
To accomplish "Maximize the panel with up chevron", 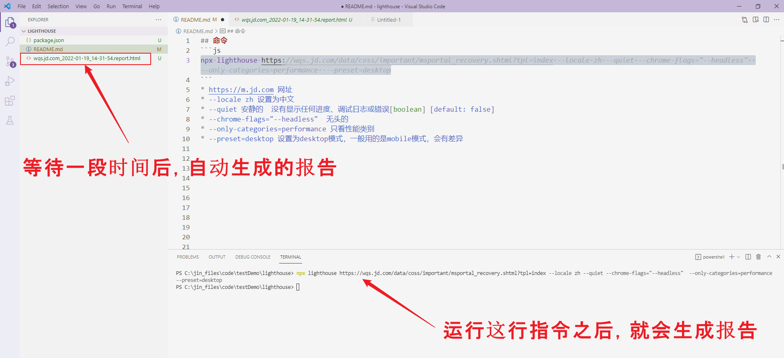I will pos(769,257).
